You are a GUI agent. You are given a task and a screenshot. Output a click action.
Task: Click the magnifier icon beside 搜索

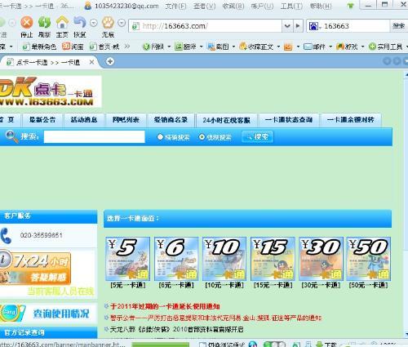click(x=11, y=136)
